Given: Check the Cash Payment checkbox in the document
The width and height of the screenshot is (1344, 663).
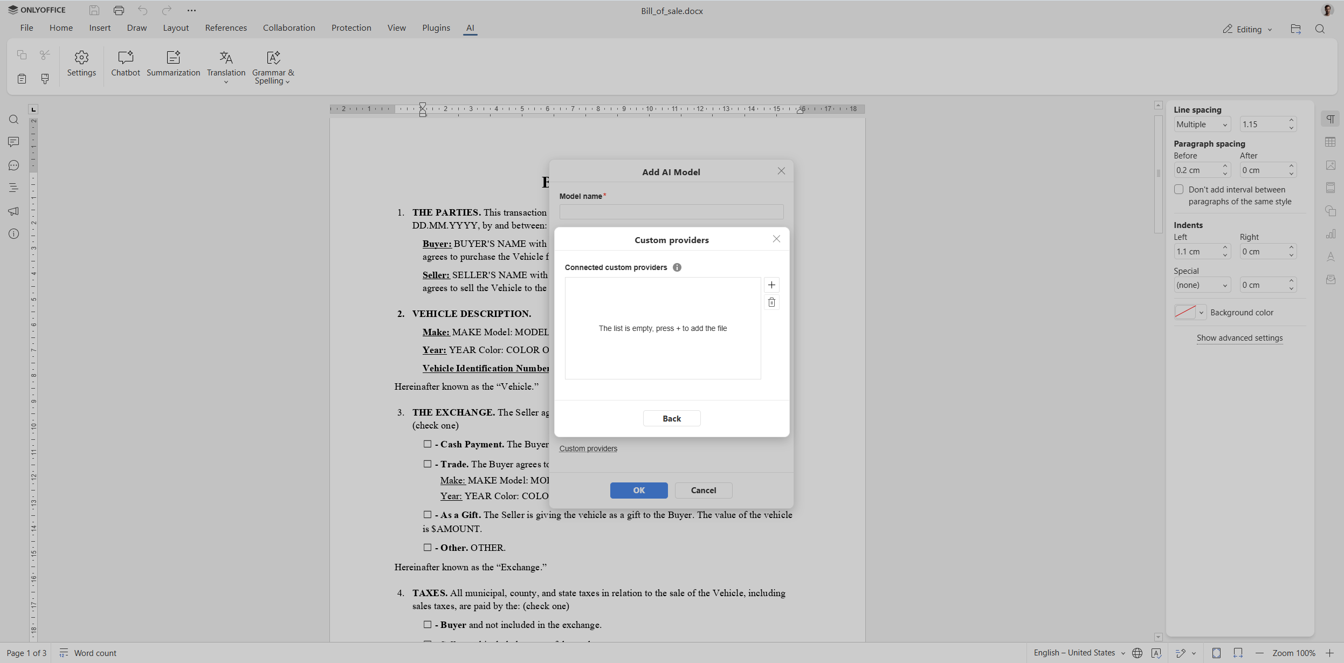Looking at the screenshot, I should click(x=428, y=444).
